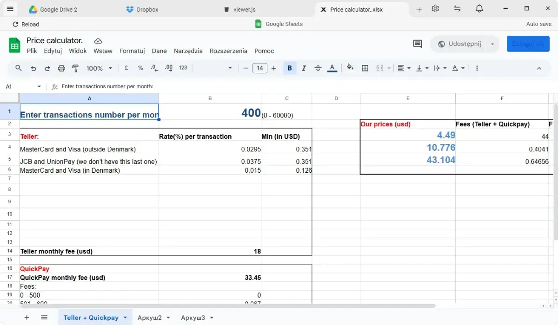
Task: Toggle Strikethrough formatting
Action: pyautogui.click(x=318, y=68)
